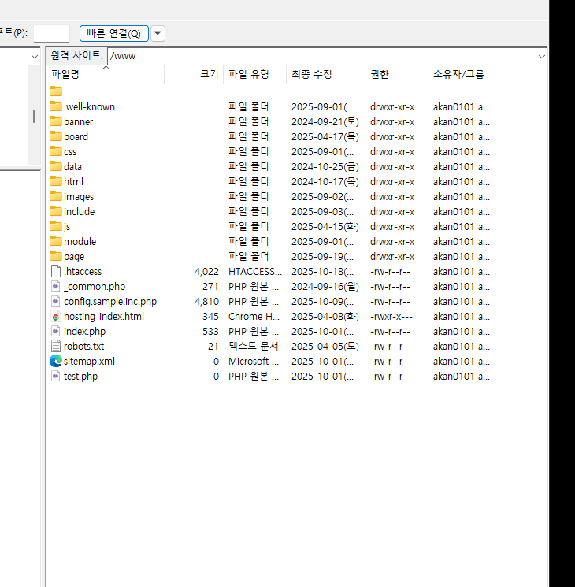Image resolution: width=575 pixels, height=587 pixels.
Task: Sort files by the 크기 column header
Action: (x=209, y=74)
